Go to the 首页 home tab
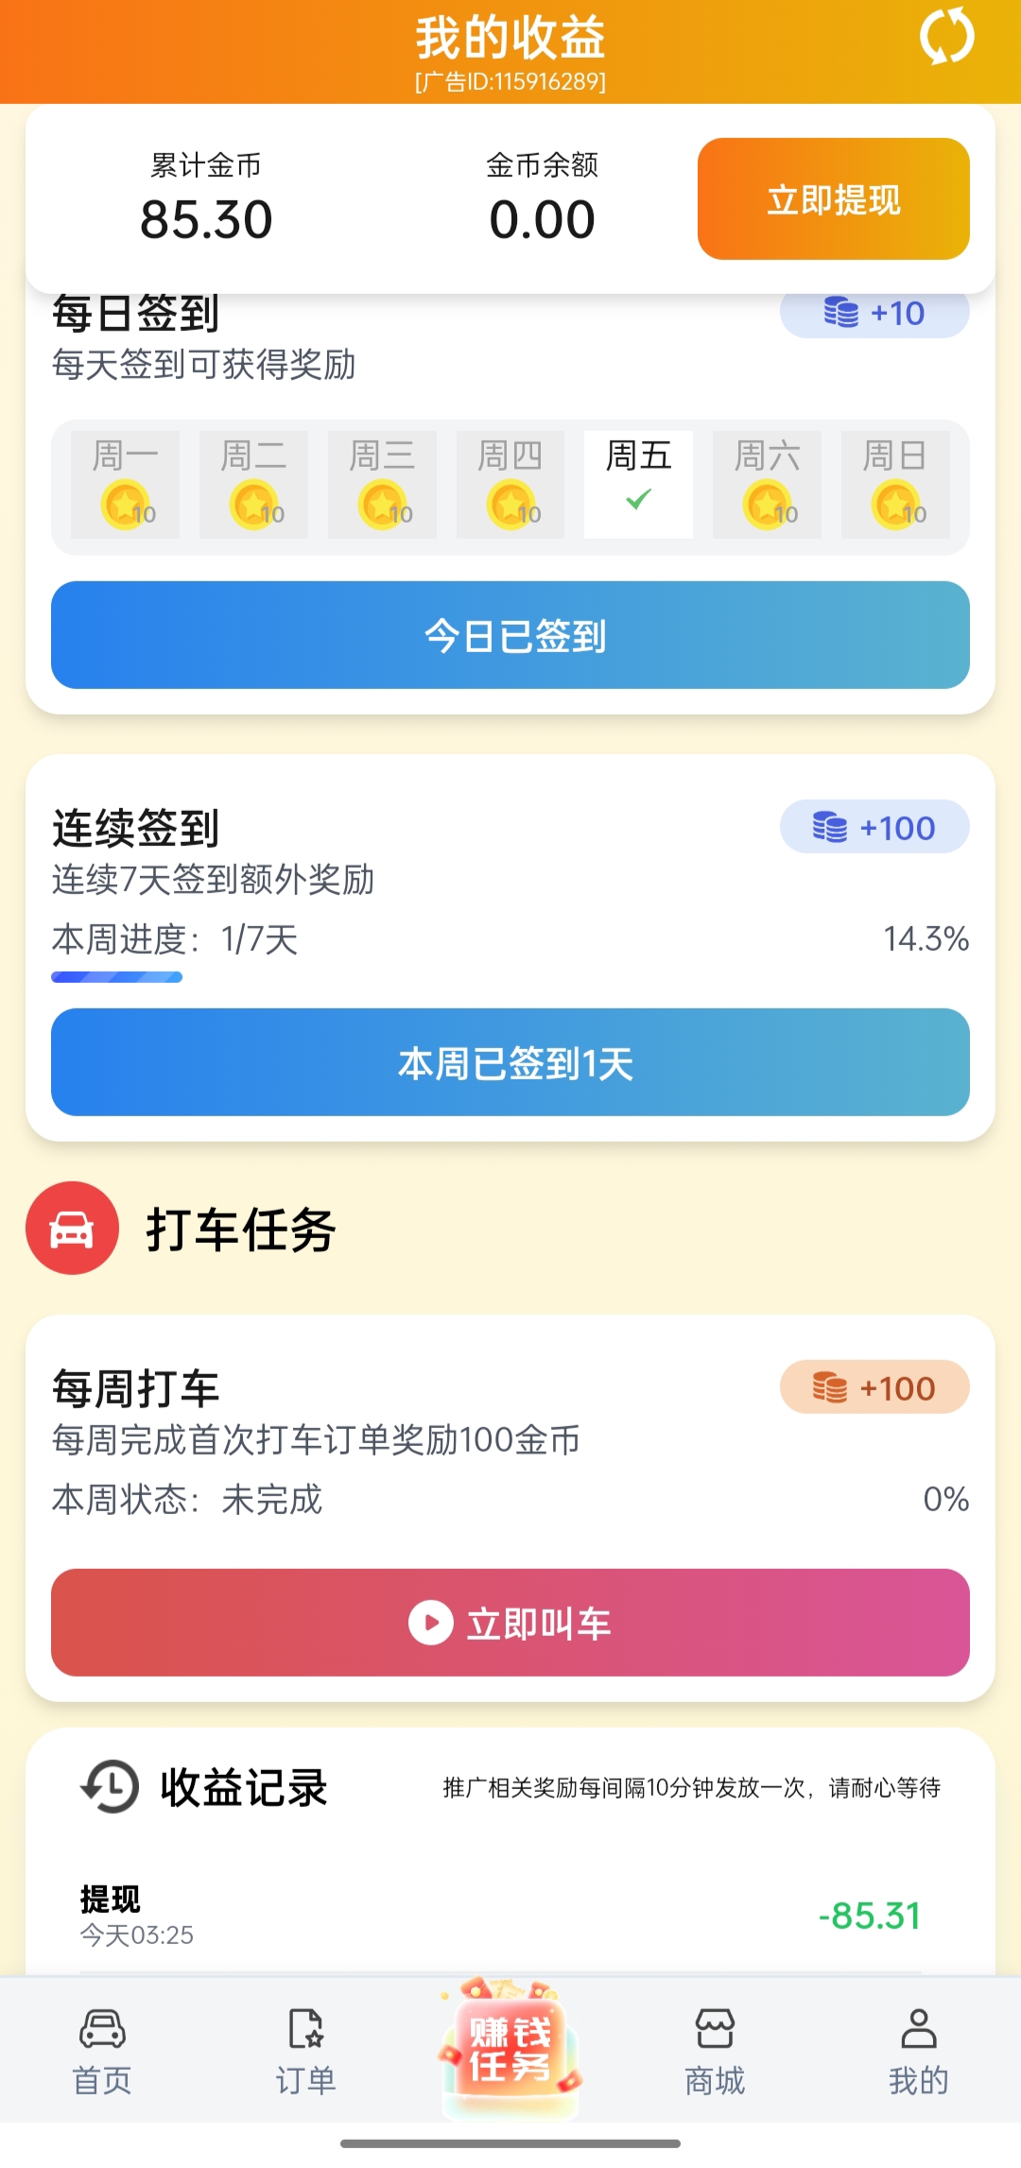 coord(102,2051)
